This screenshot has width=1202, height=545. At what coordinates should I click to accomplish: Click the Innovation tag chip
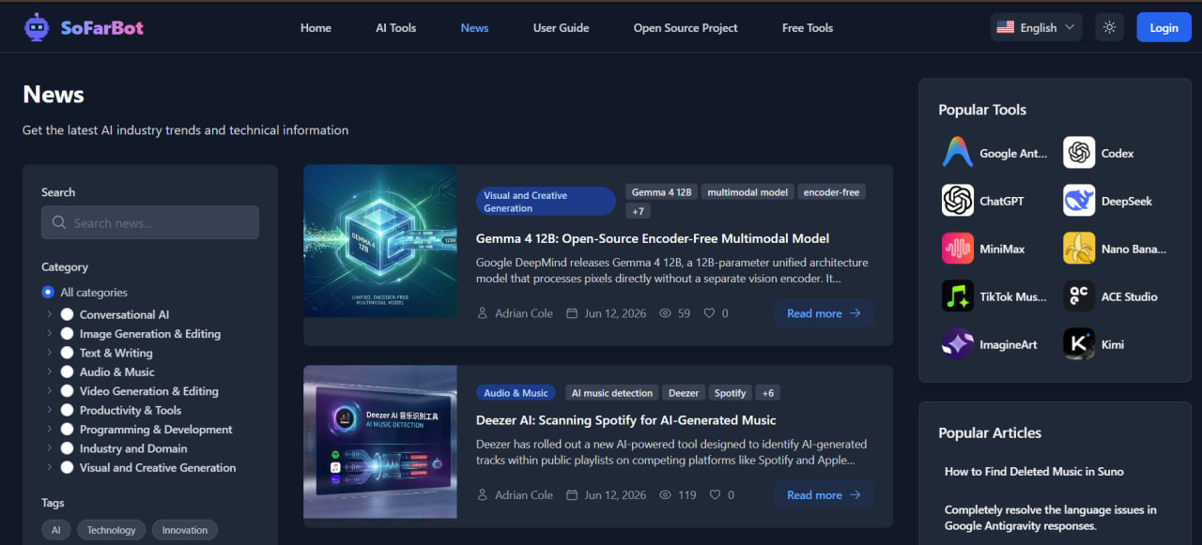point(185,530)
